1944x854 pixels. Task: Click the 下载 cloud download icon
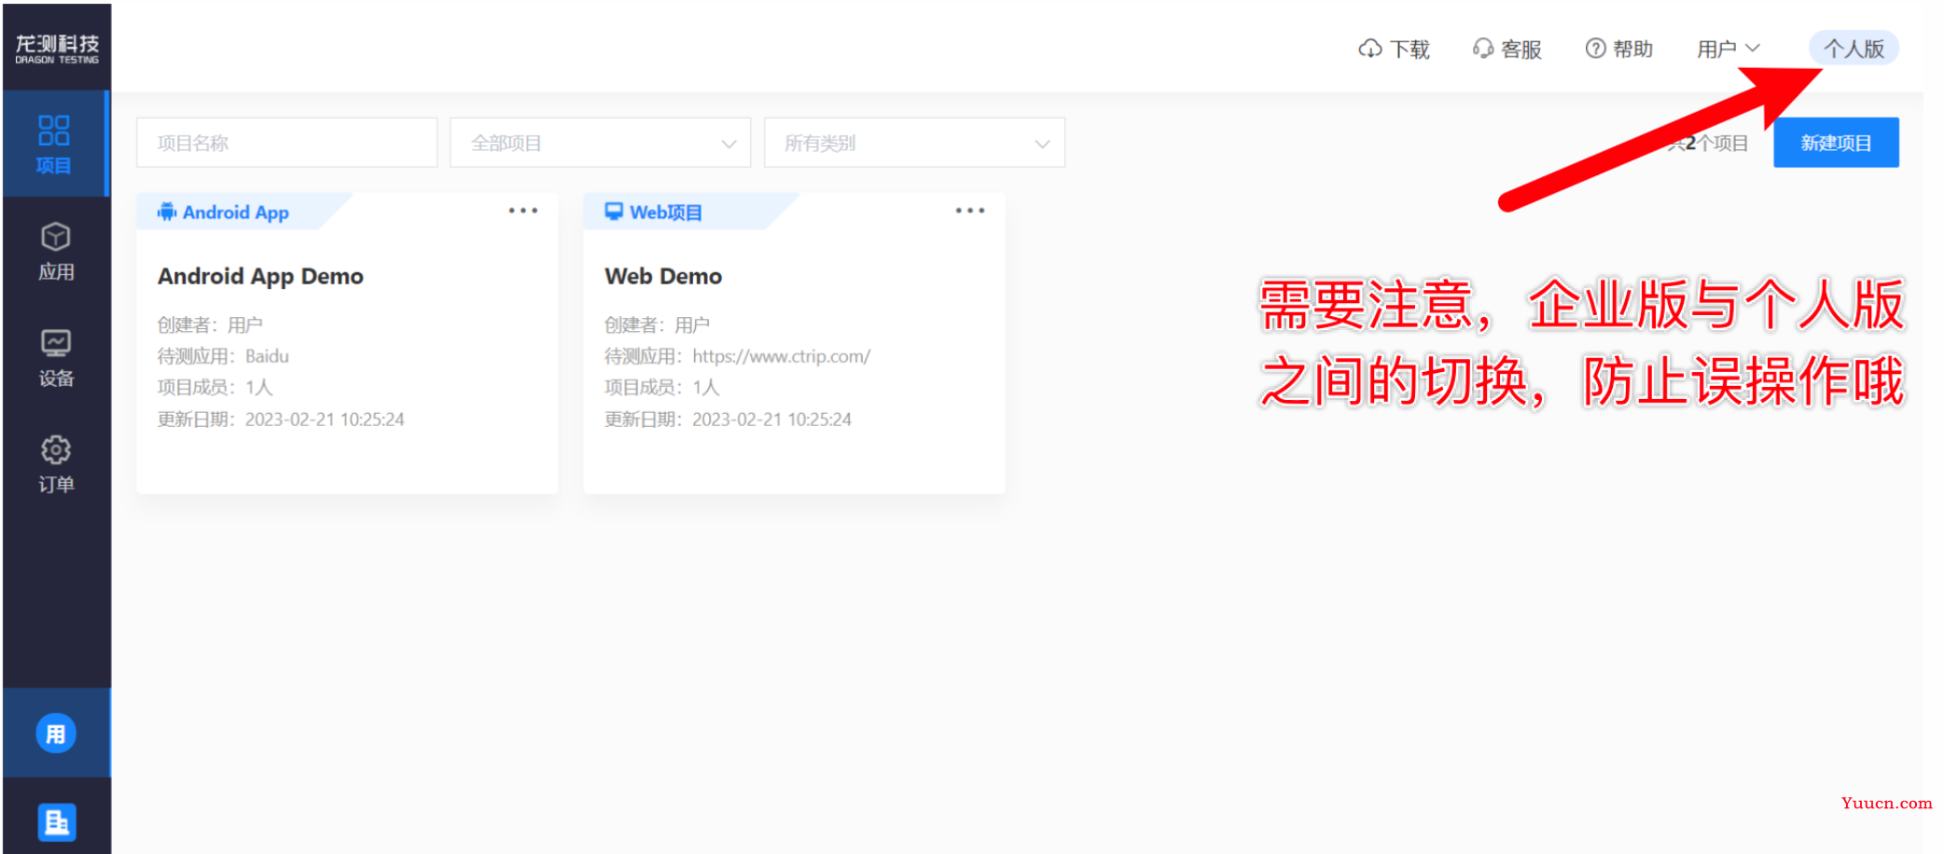click(1369, 48)
